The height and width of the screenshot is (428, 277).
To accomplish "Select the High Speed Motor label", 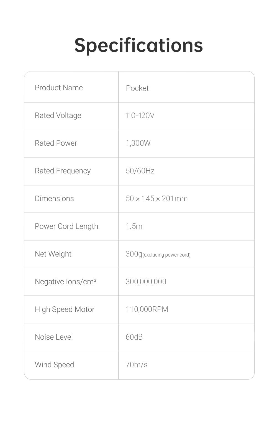I will coord(65,309).
